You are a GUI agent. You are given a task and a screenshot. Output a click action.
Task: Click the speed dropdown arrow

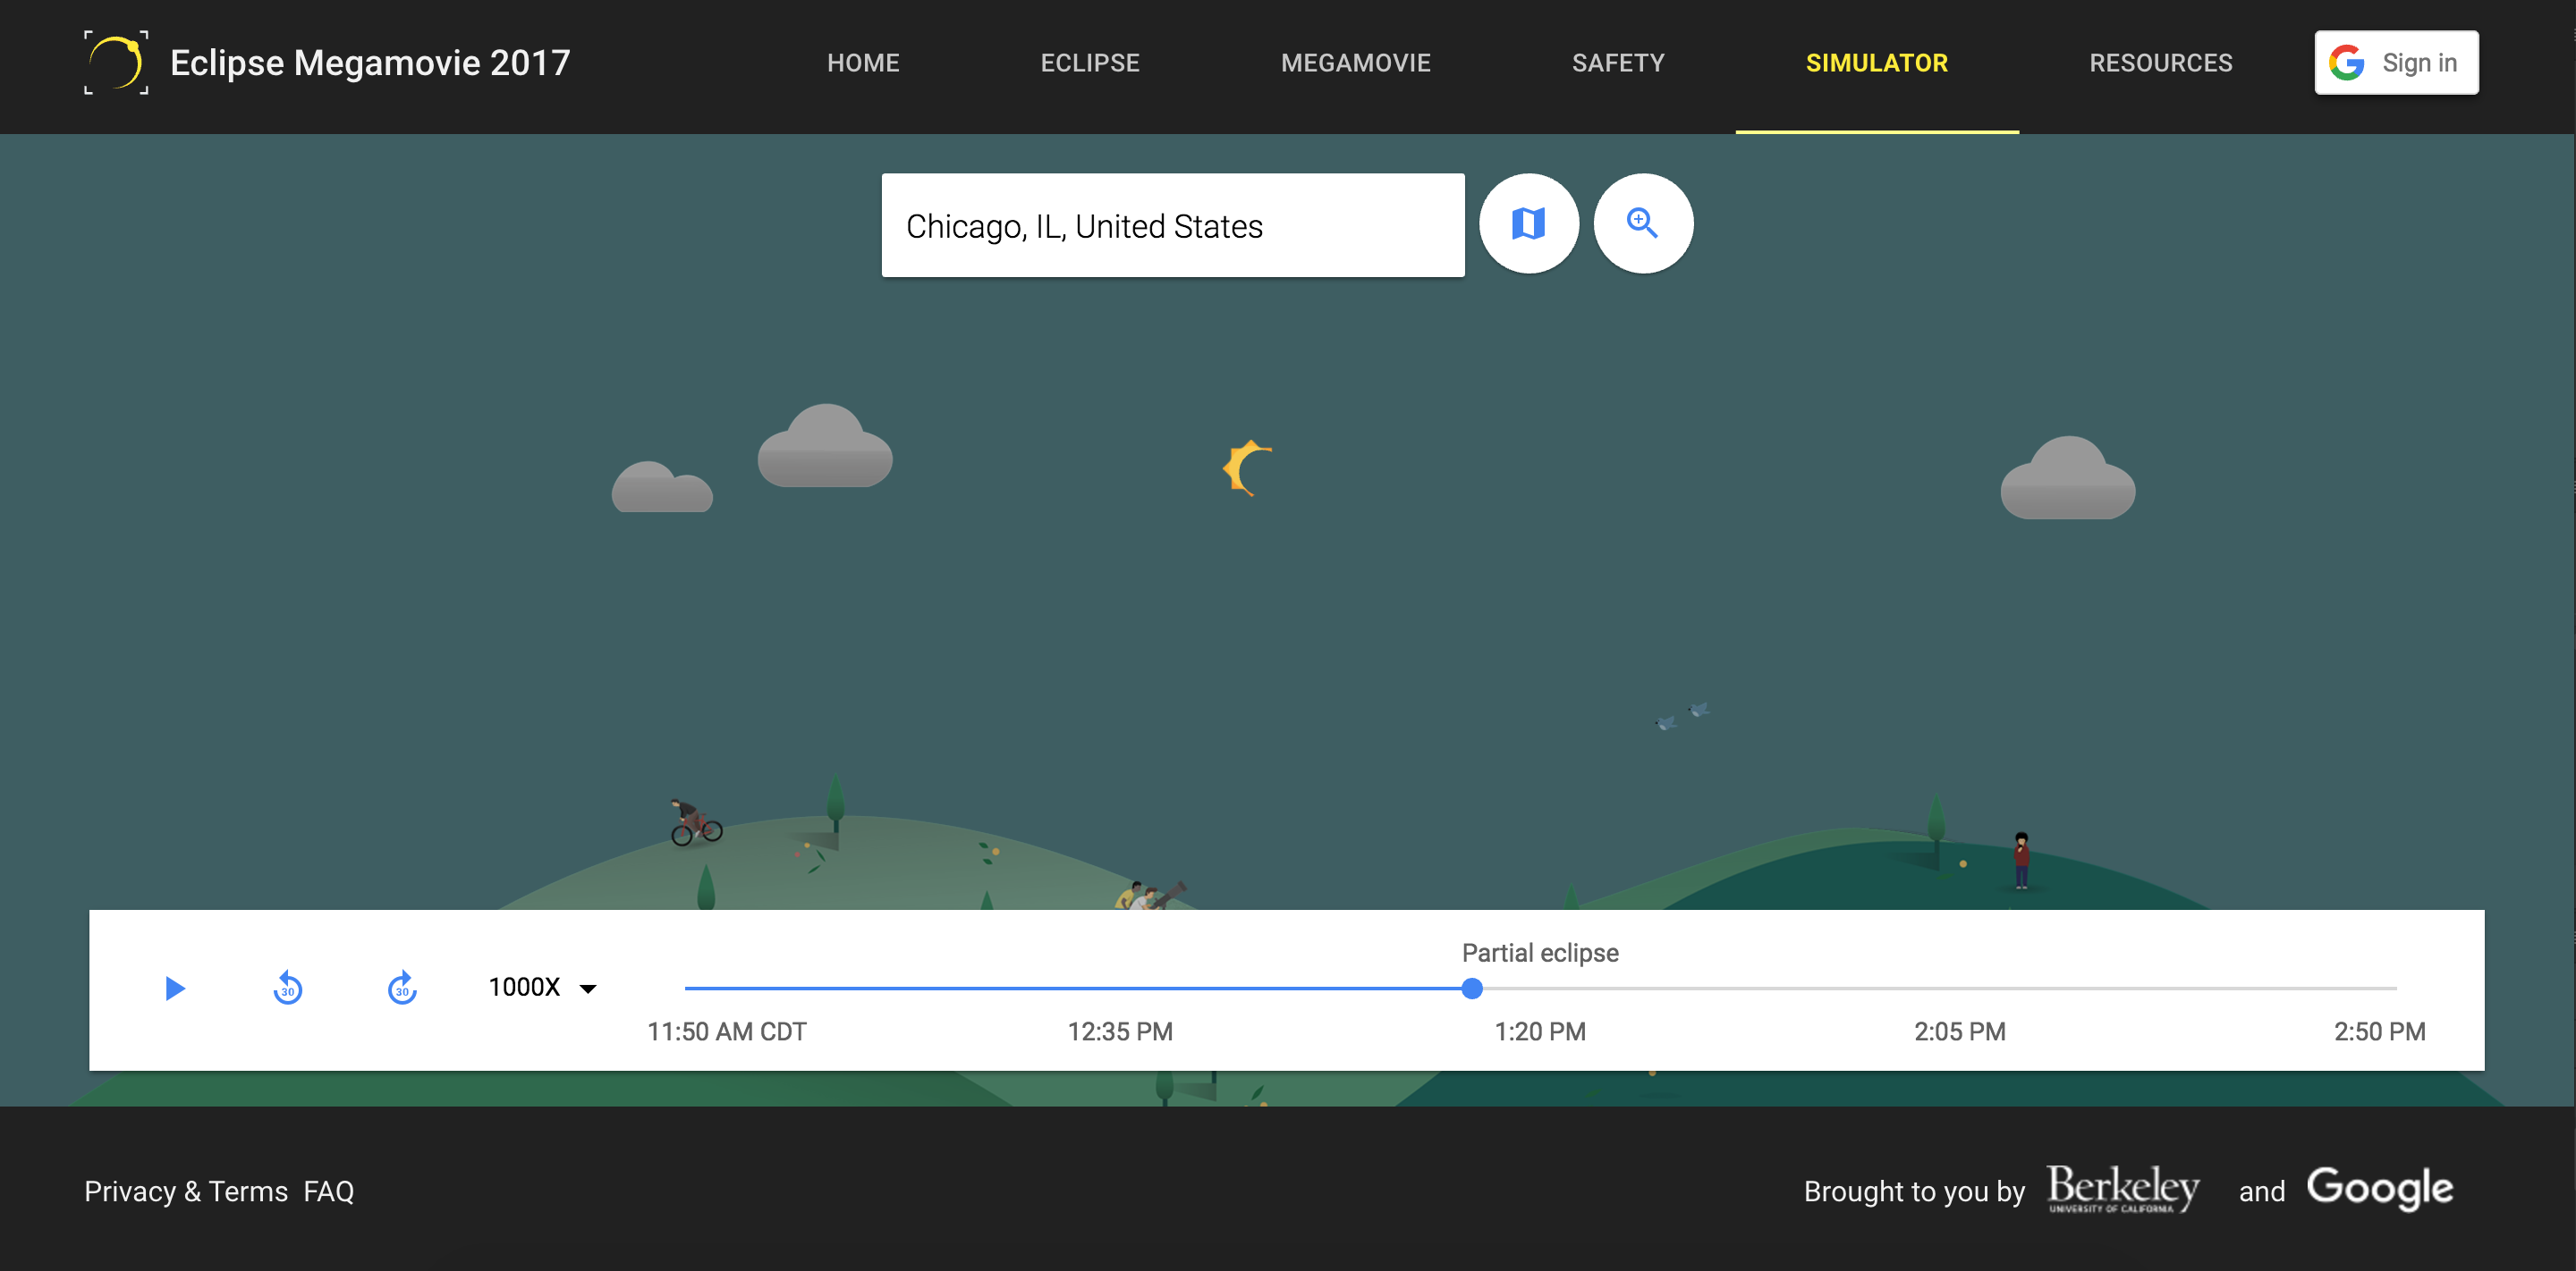click(588, 989)
